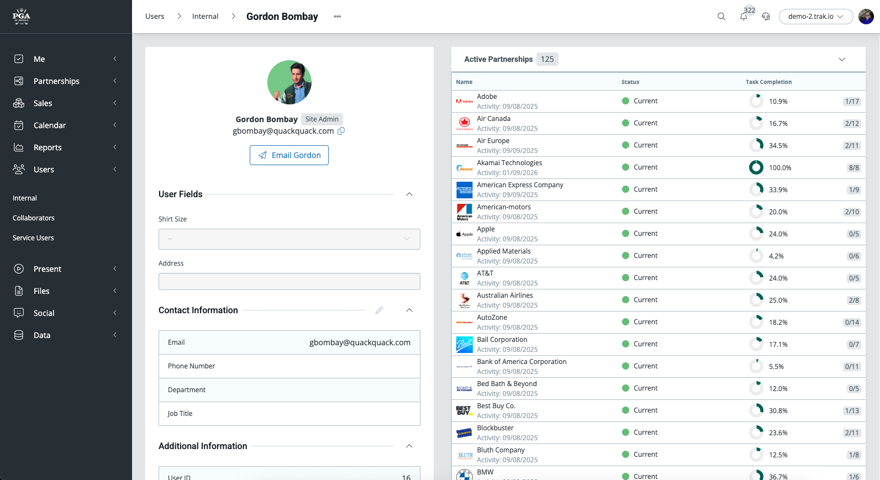
Task: Click the 125 Active Partnerships count badge
Action: (547, 59)
